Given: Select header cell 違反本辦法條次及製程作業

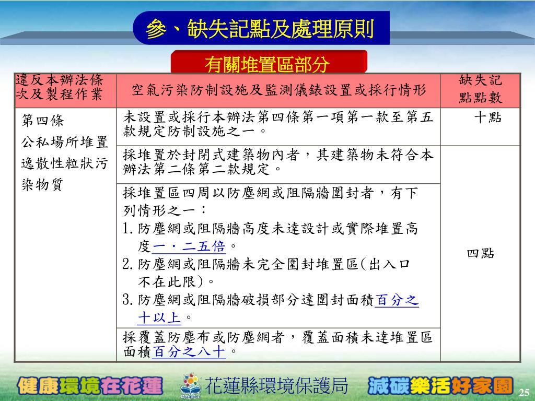Looking at the screenshot, I should (x=65, y=91).
